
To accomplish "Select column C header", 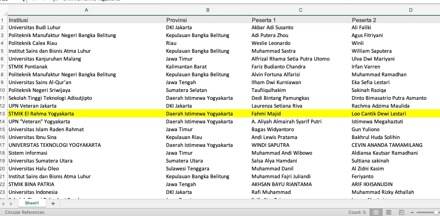I will [300, 10].
